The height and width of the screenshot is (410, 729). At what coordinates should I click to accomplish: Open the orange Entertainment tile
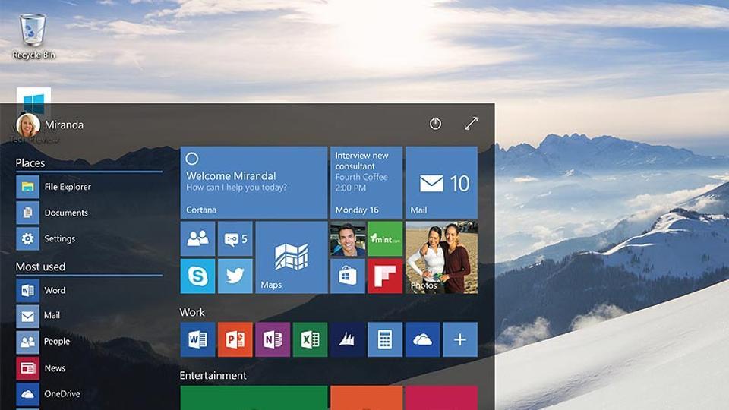pyautogui.click(x=366, y=398)
